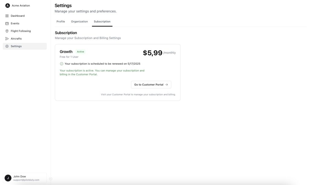Select the Subscription tab
309x185 pixels.
tap(102, 22)
